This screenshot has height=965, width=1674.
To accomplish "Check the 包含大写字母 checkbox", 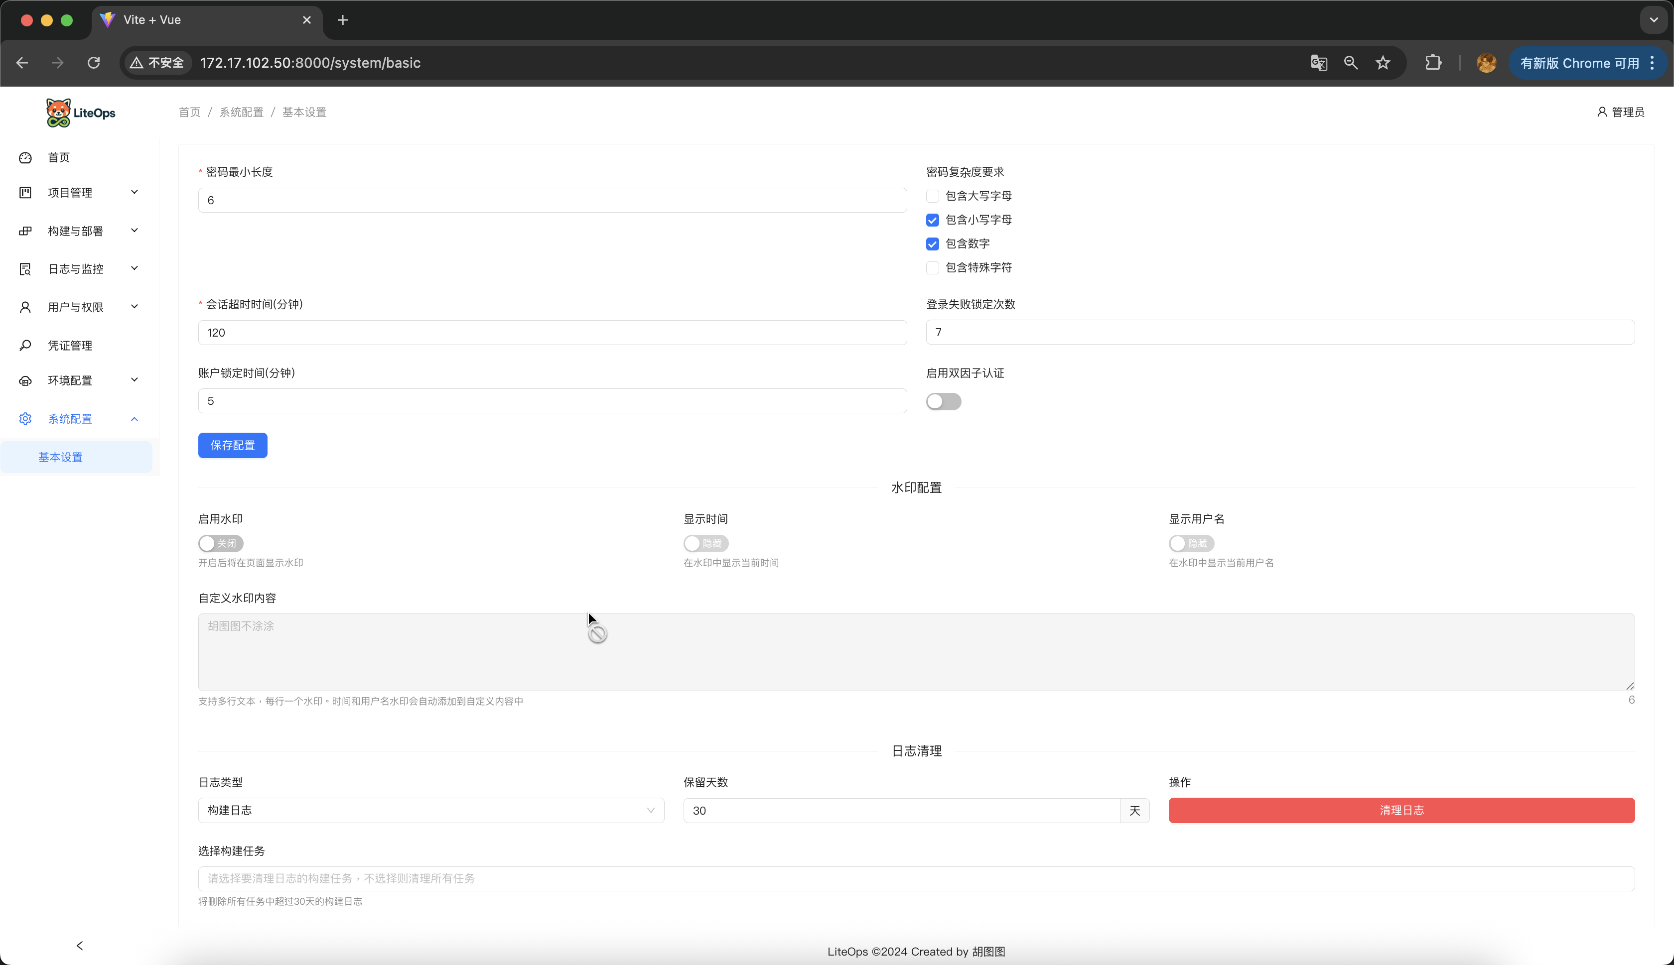I will 932,196.
